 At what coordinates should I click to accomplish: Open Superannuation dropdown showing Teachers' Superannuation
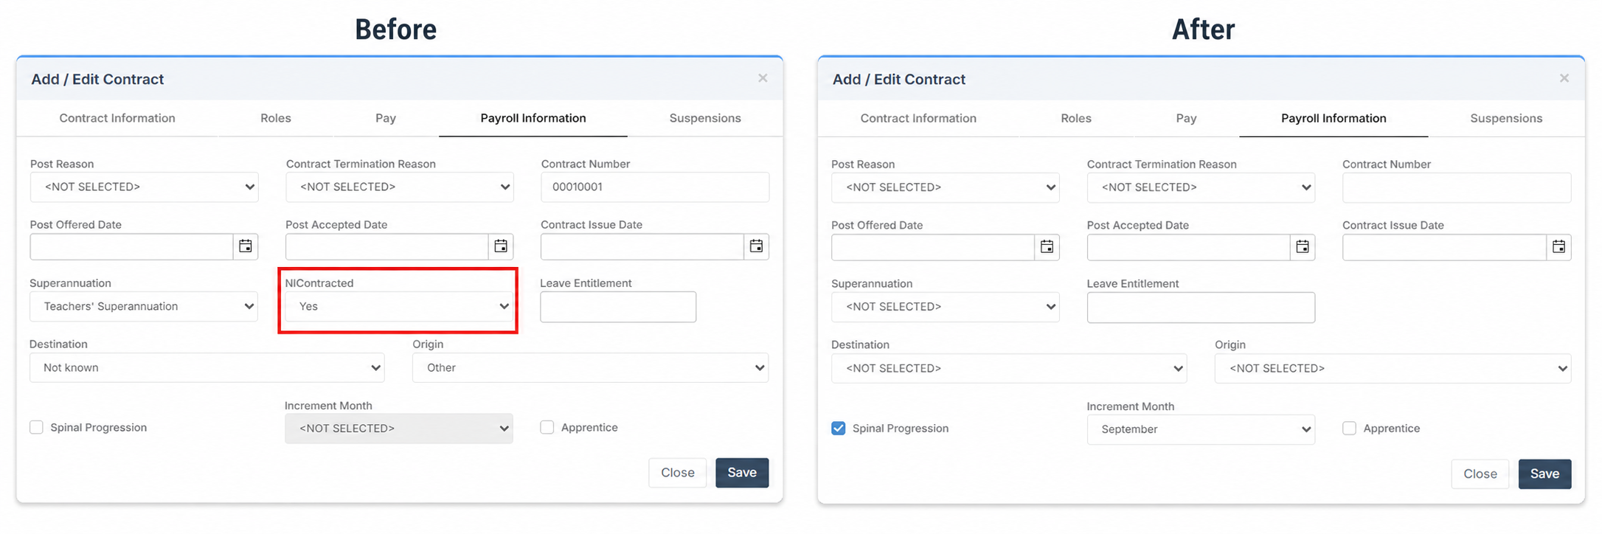(144, 307)
